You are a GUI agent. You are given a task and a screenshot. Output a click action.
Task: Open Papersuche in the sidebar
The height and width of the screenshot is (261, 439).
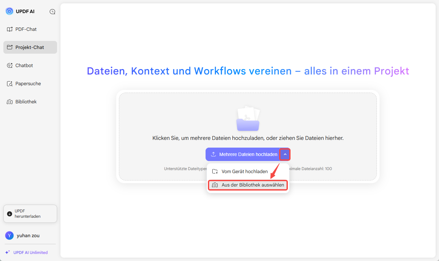[30, 84]
